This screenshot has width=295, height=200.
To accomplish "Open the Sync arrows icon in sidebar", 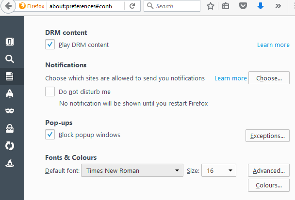I will coord(10,146).
